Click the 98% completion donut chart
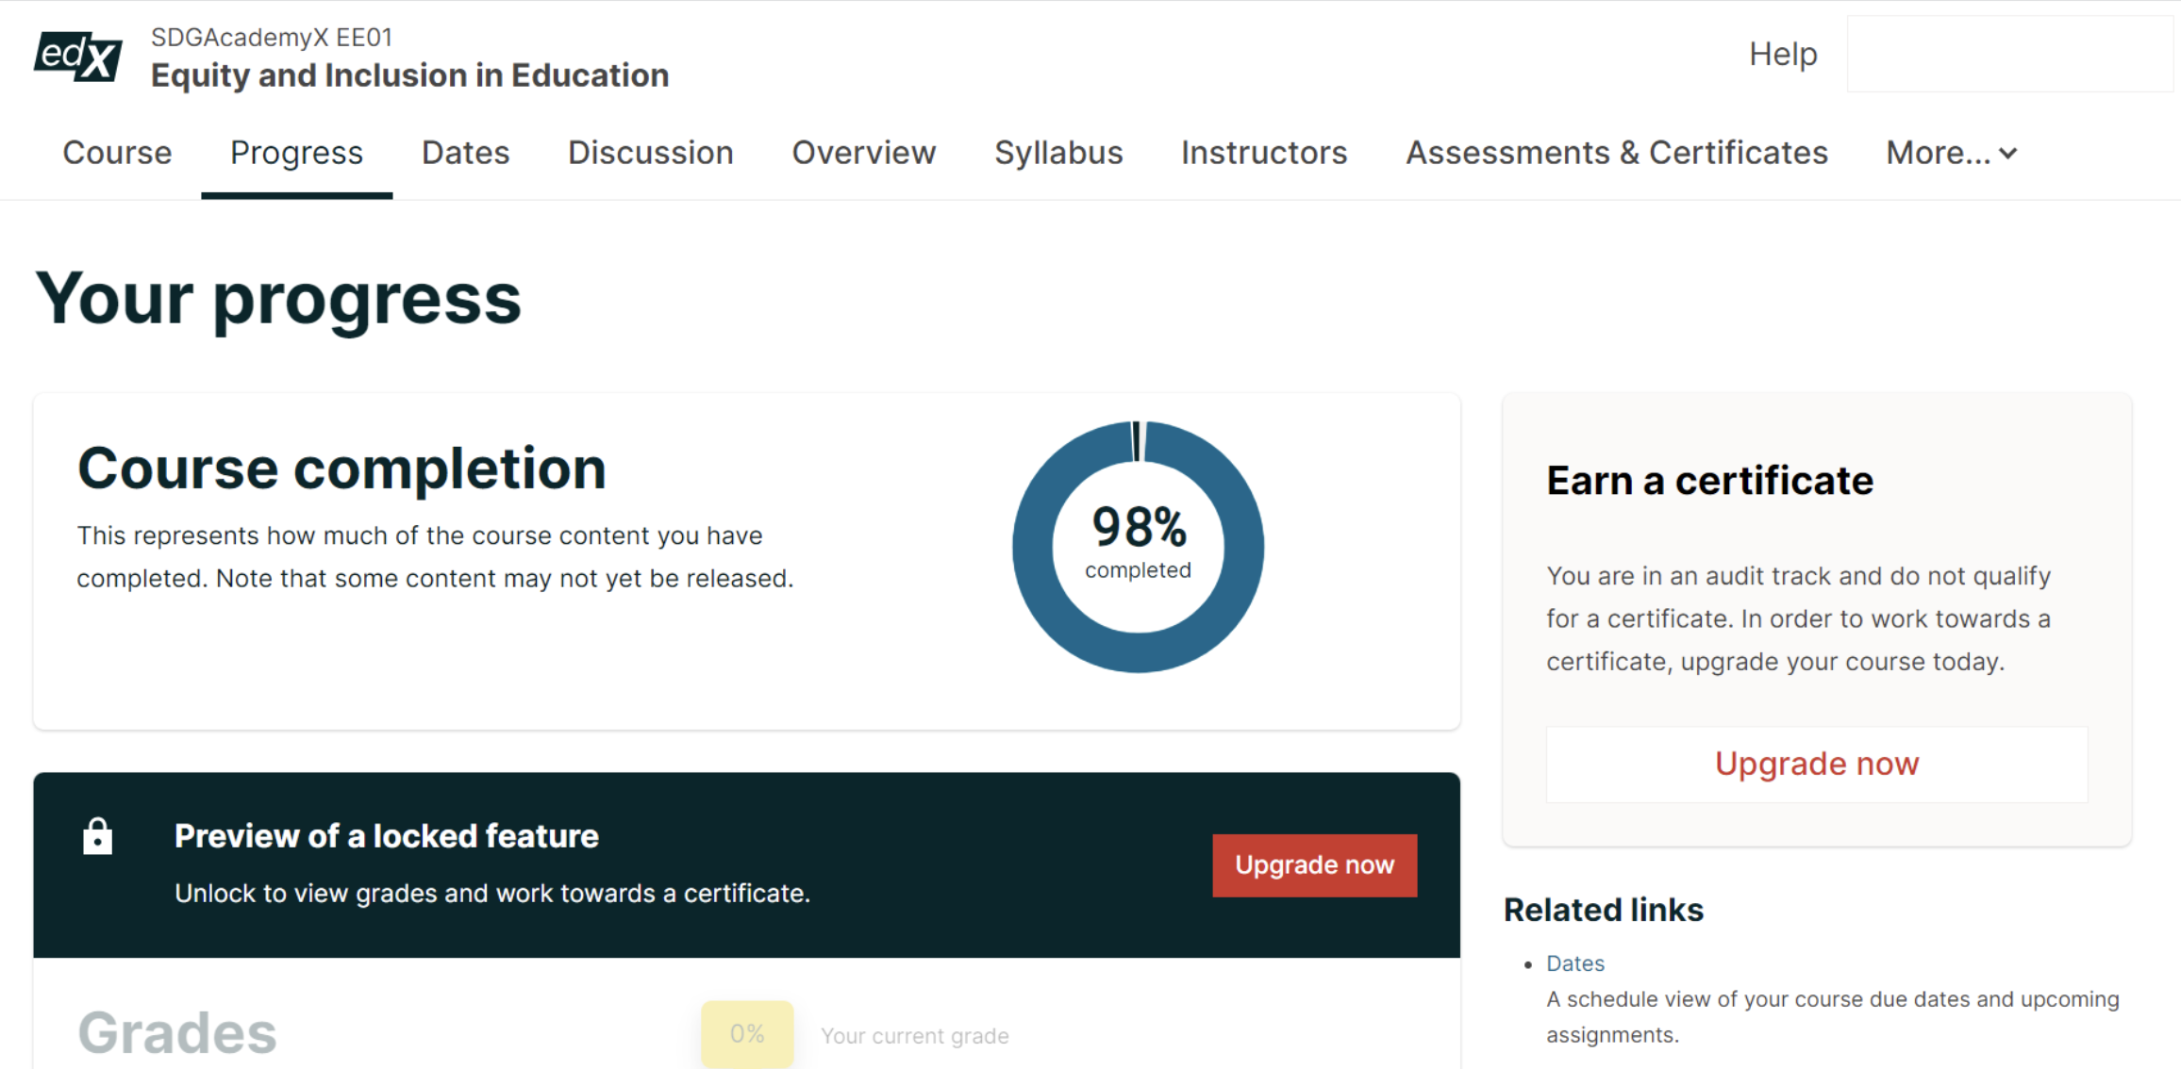This screenshot has width=2181, height=1069. pyautogui.click(x=1138, y=547)
